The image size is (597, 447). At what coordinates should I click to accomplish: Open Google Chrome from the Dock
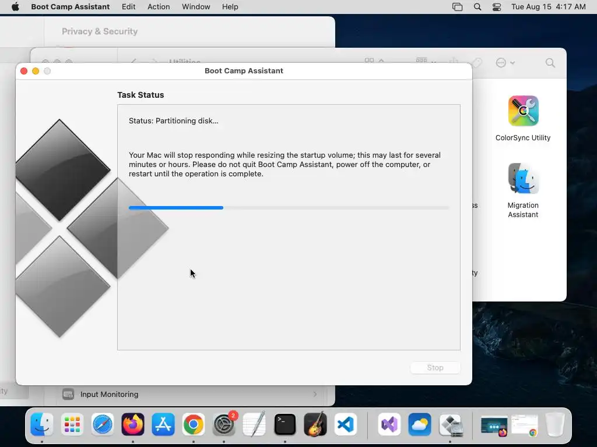pyautogui.click(x=194, y=424)
